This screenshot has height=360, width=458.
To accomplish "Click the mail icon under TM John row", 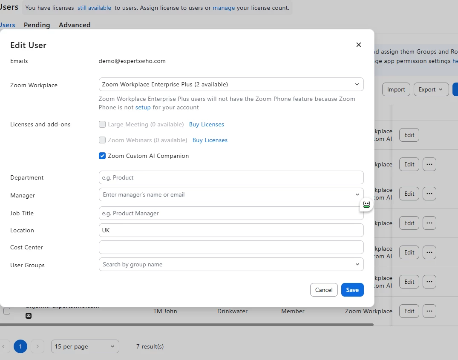I will click(29, 316).
